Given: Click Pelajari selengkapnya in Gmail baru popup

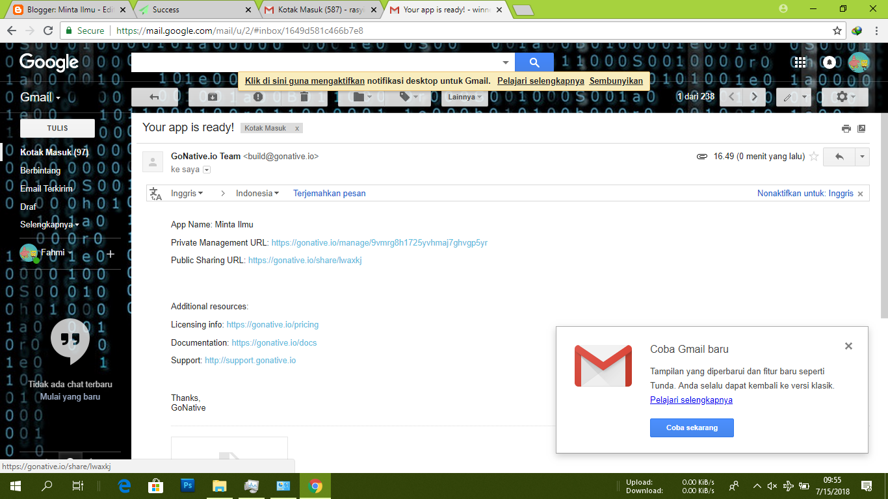Looking at the screenshot, I should pos(691,400).
